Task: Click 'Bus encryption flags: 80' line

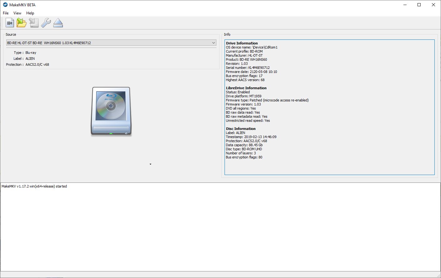Action: click(x=244, y=157)
